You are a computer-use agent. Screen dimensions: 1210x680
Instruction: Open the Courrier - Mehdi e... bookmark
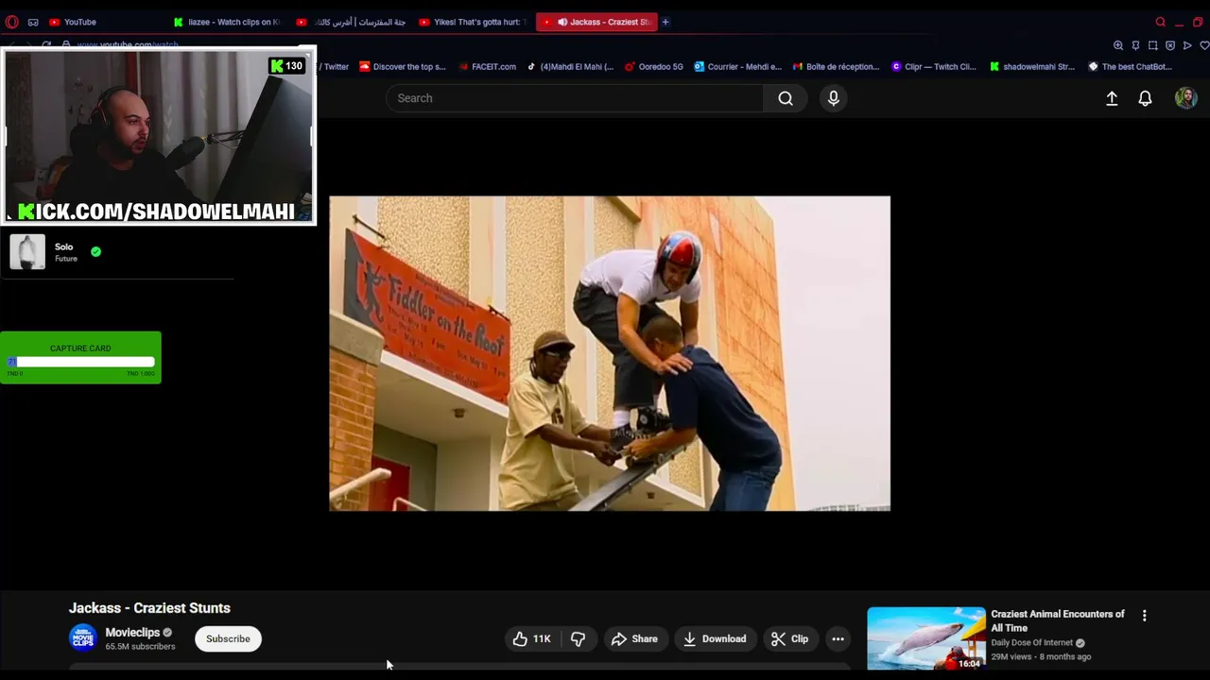tap(738, 67)
